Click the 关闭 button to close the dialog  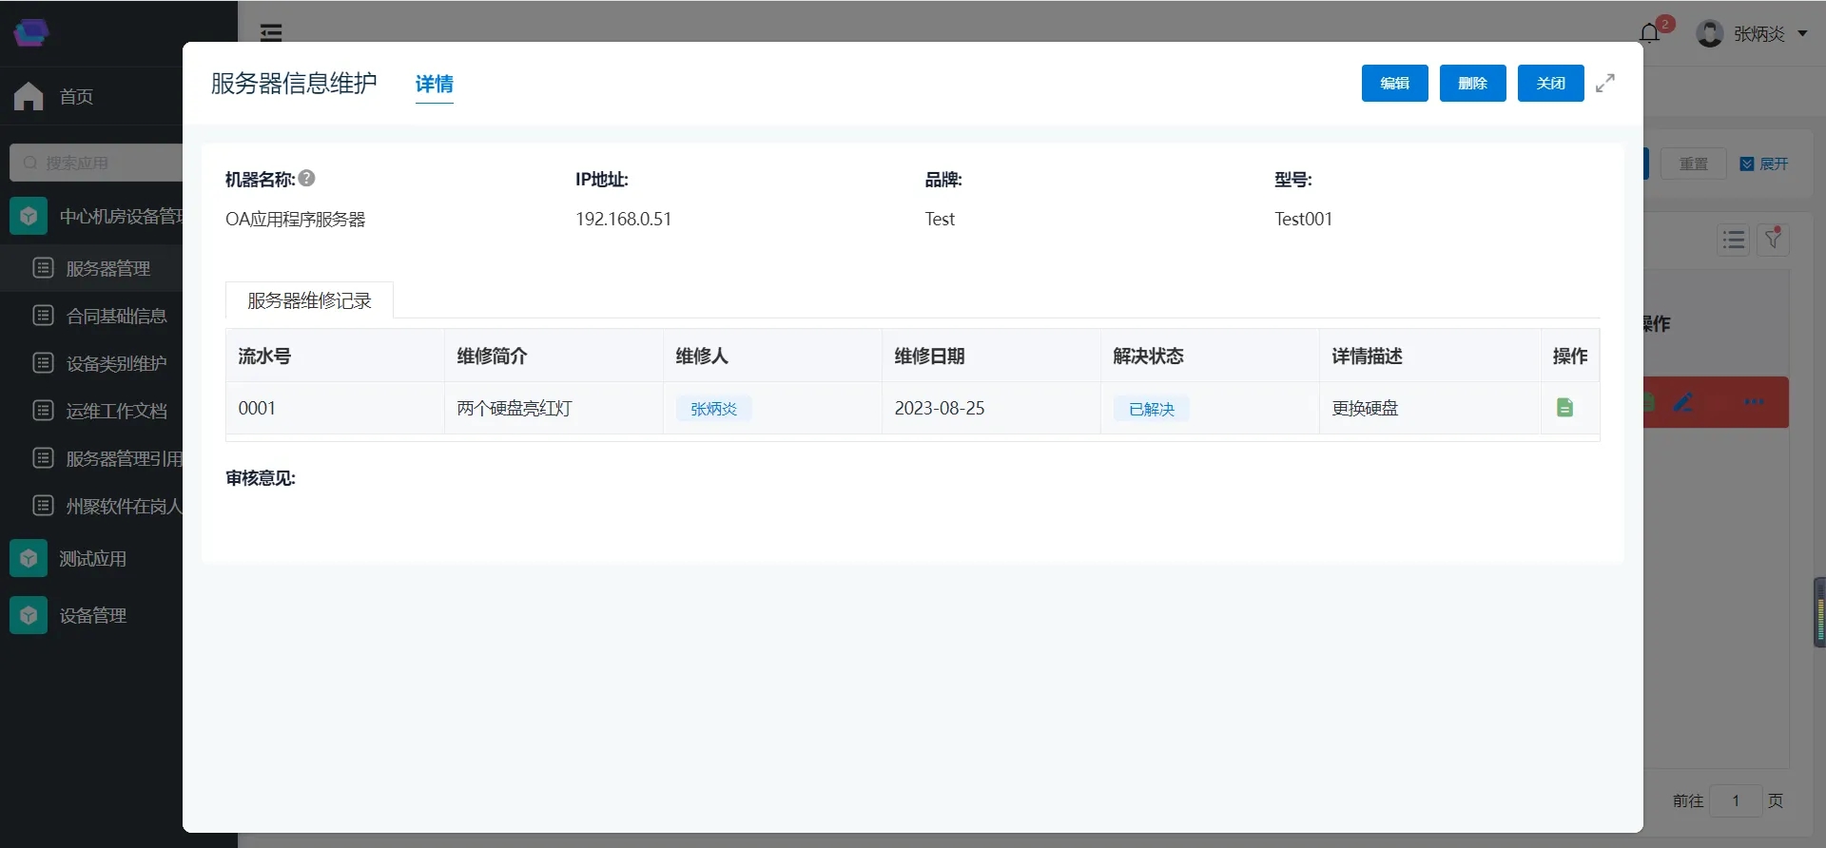tap(1550, 84)
